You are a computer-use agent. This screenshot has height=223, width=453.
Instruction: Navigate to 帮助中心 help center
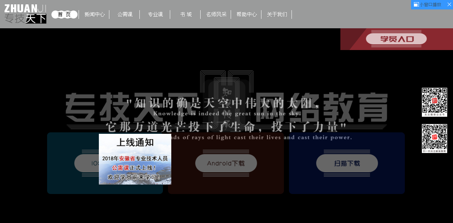pyautogui.click(x=247, y=15)
